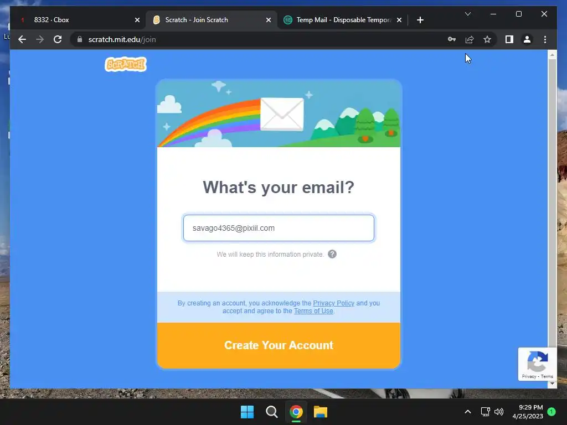Maximize the Chrome window
This screenshot has height=425, width=567.
tap(518, 14)
